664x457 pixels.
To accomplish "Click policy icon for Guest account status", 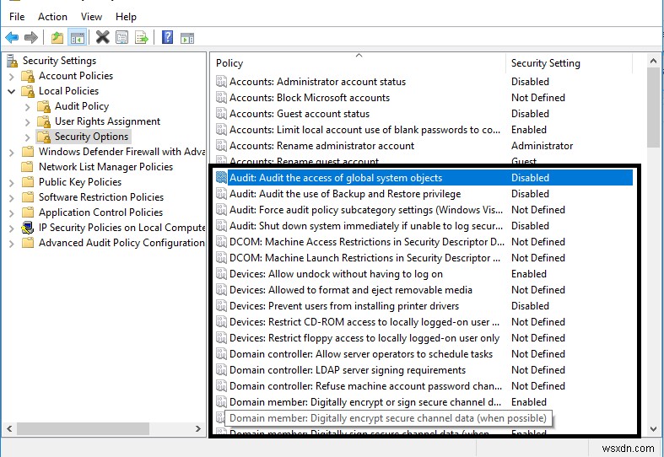I will pos(221,113).
